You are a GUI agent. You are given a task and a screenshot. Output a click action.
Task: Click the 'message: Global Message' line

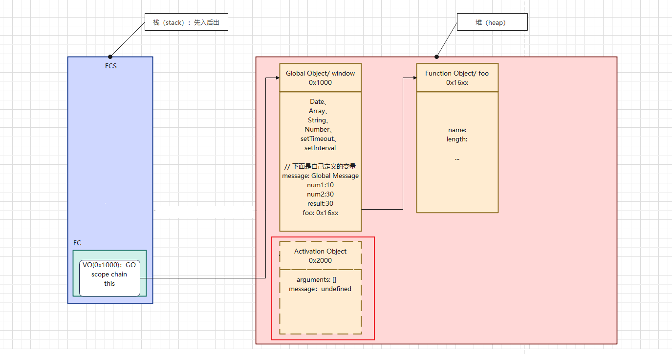320,176
